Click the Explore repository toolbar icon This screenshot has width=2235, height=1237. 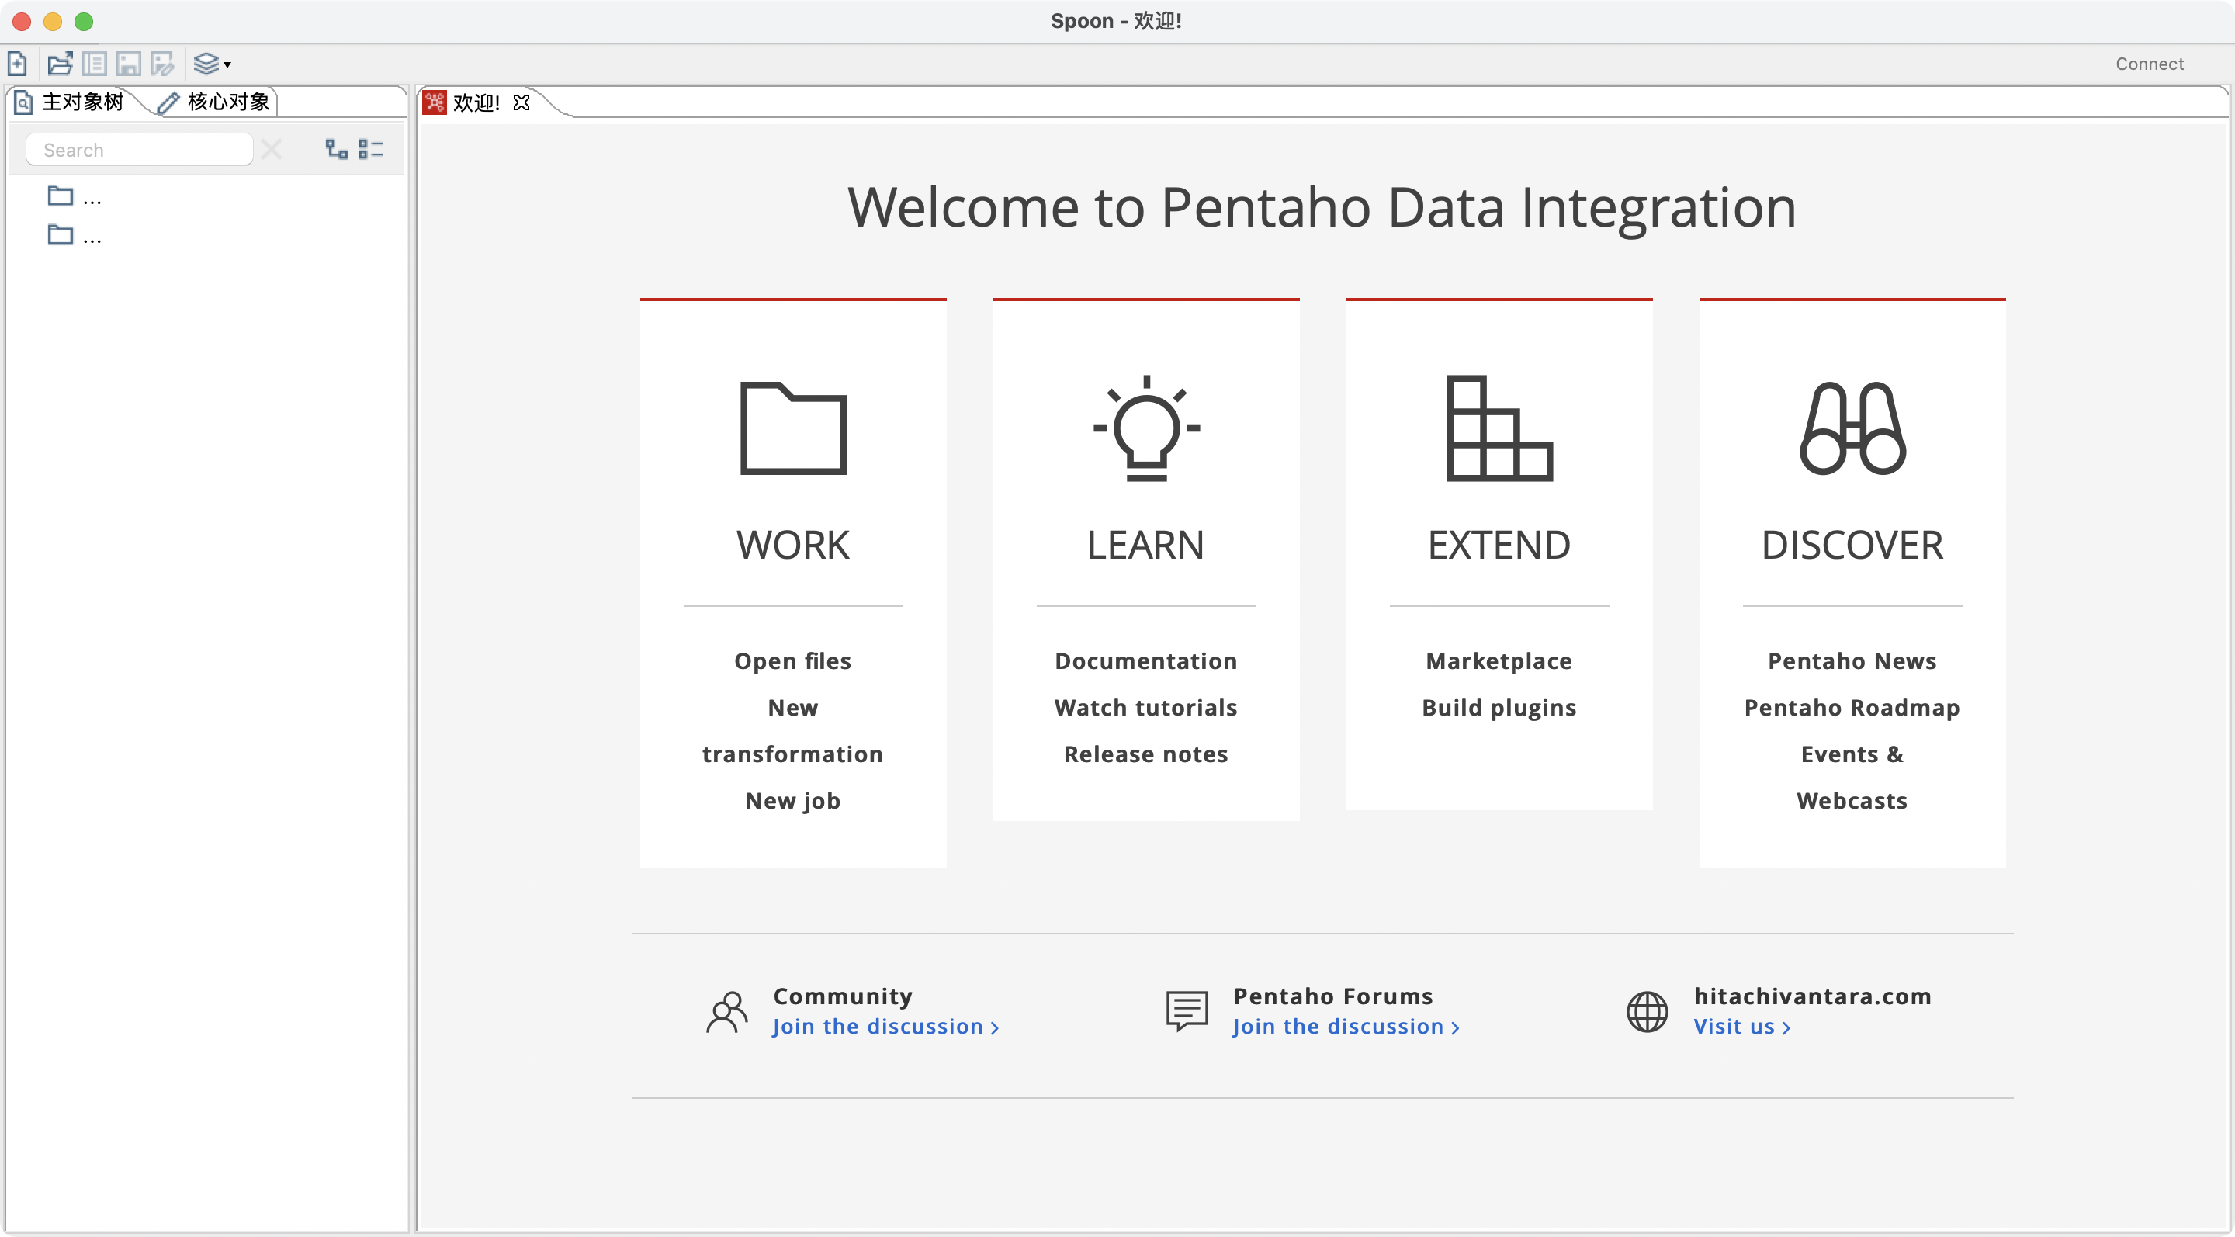click(x=95, y=64)
